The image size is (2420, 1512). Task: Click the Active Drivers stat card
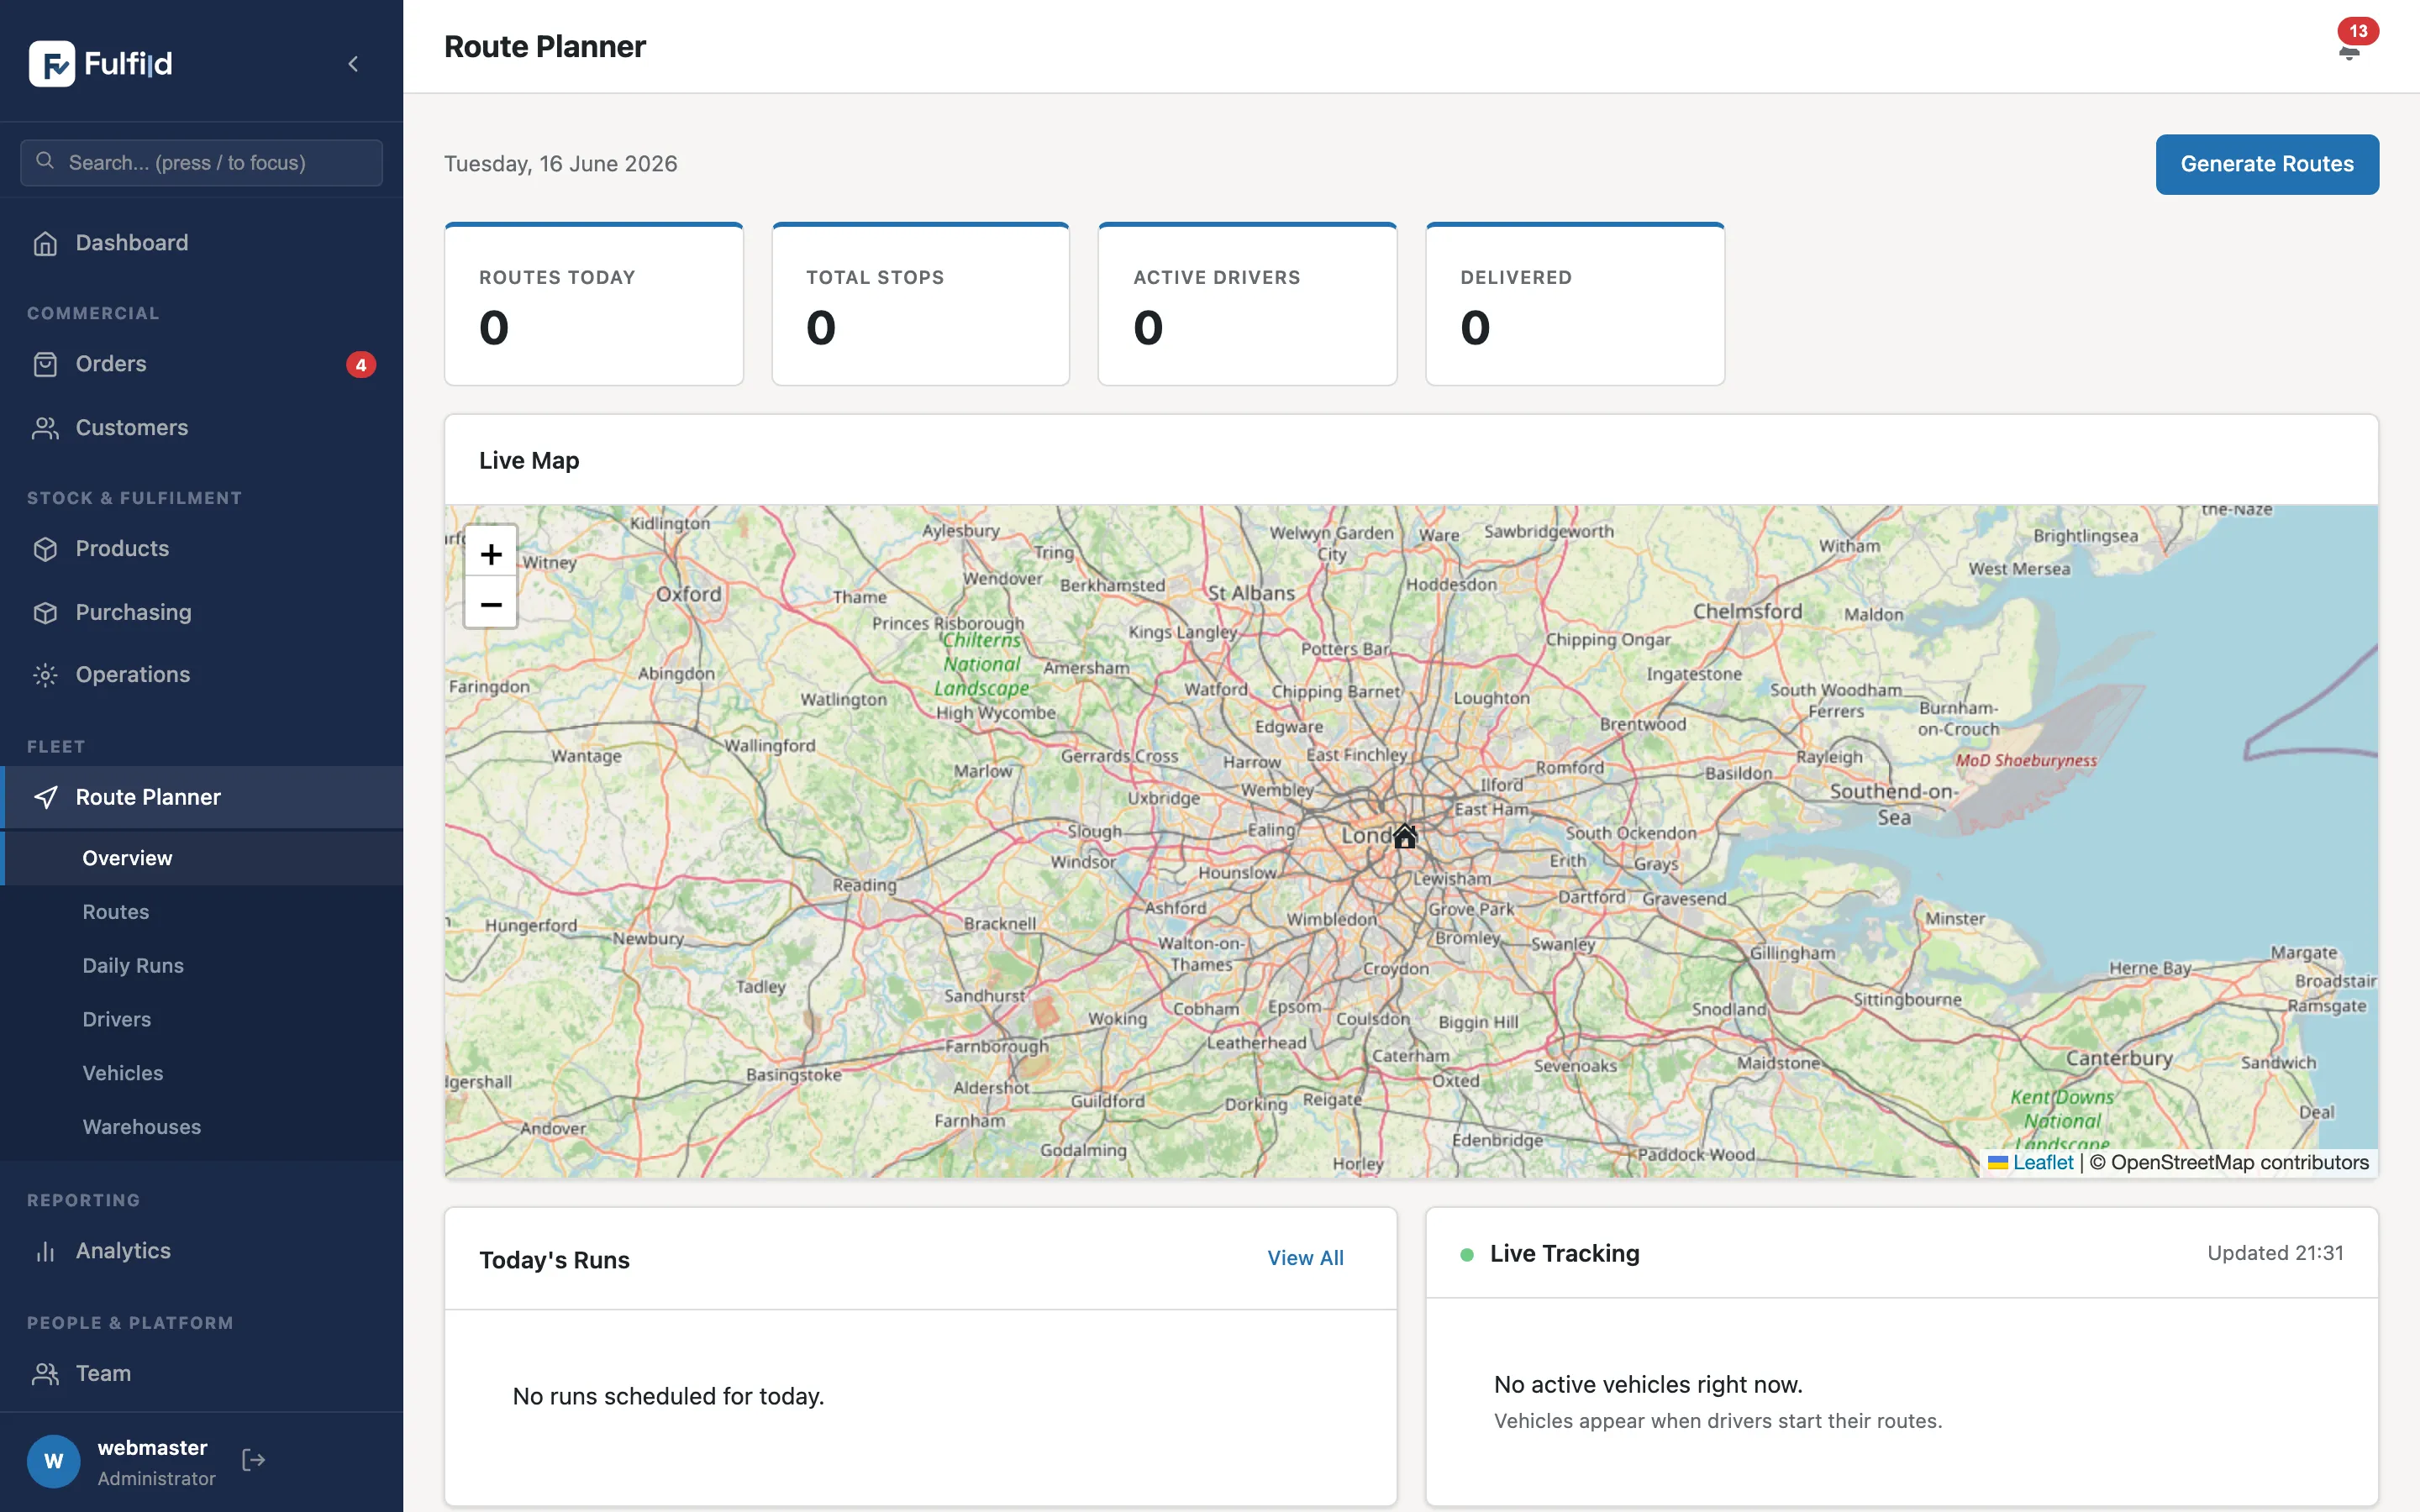pos(1247,304)
